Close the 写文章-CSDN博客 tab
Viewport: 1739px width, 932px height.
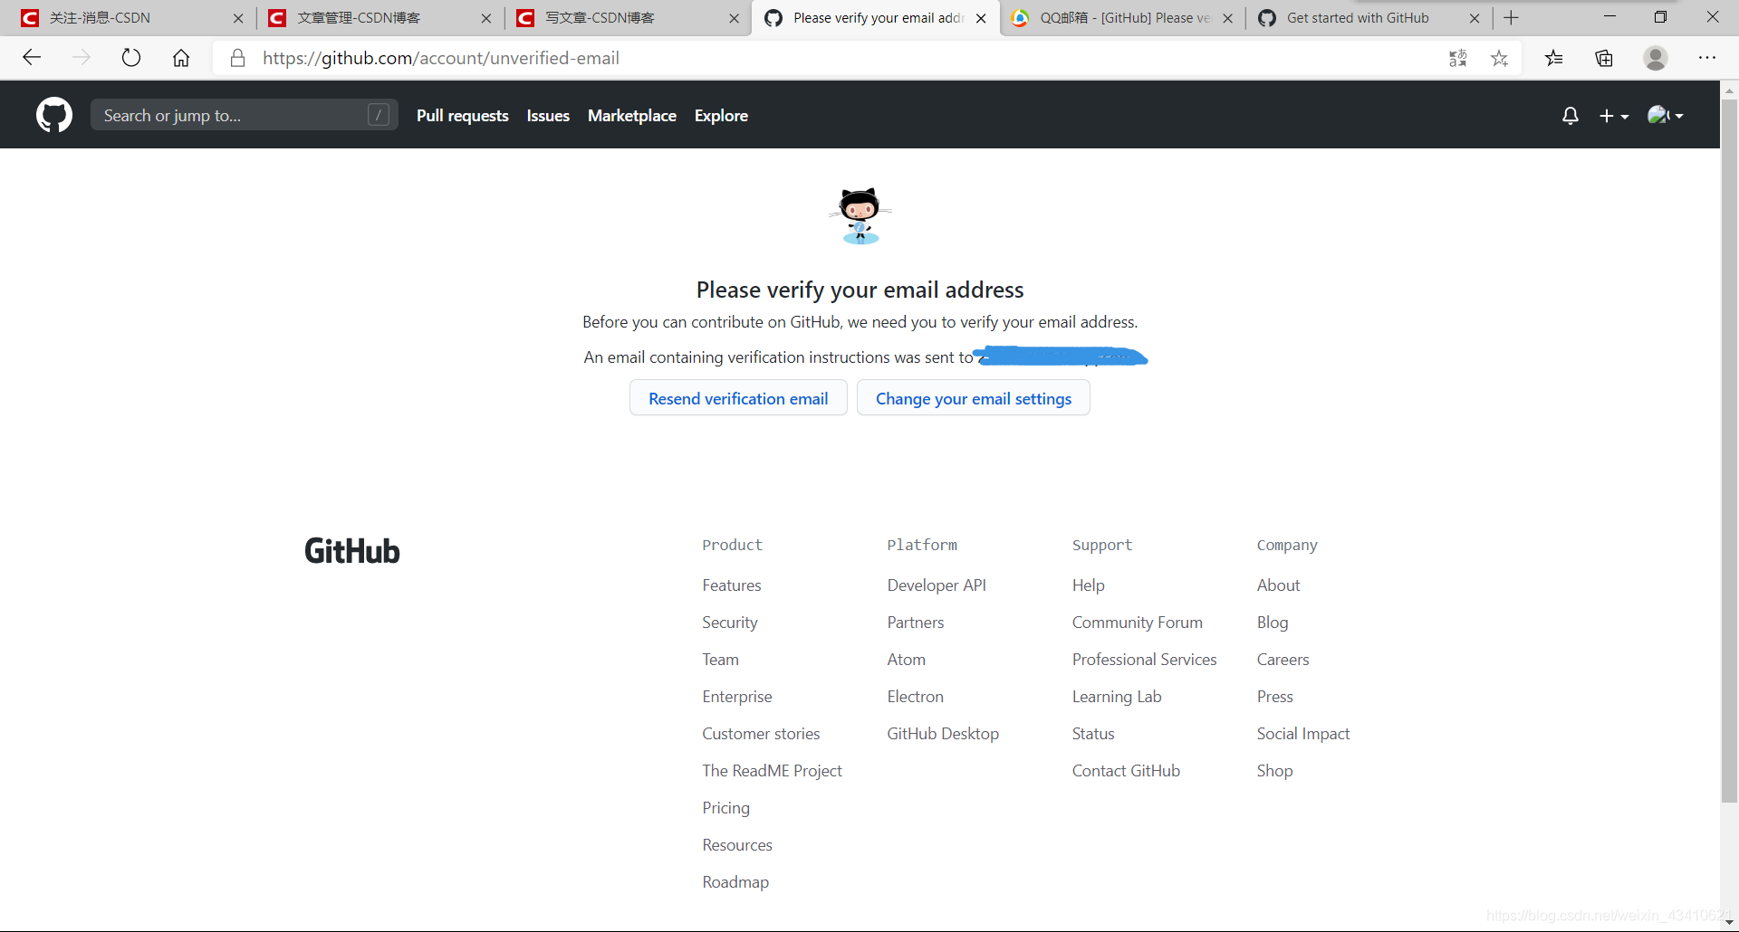coord(734,18)
